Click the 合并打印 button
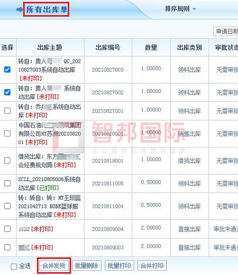The width and height of the screenshot is (238, 275). (x=152, y=265)
